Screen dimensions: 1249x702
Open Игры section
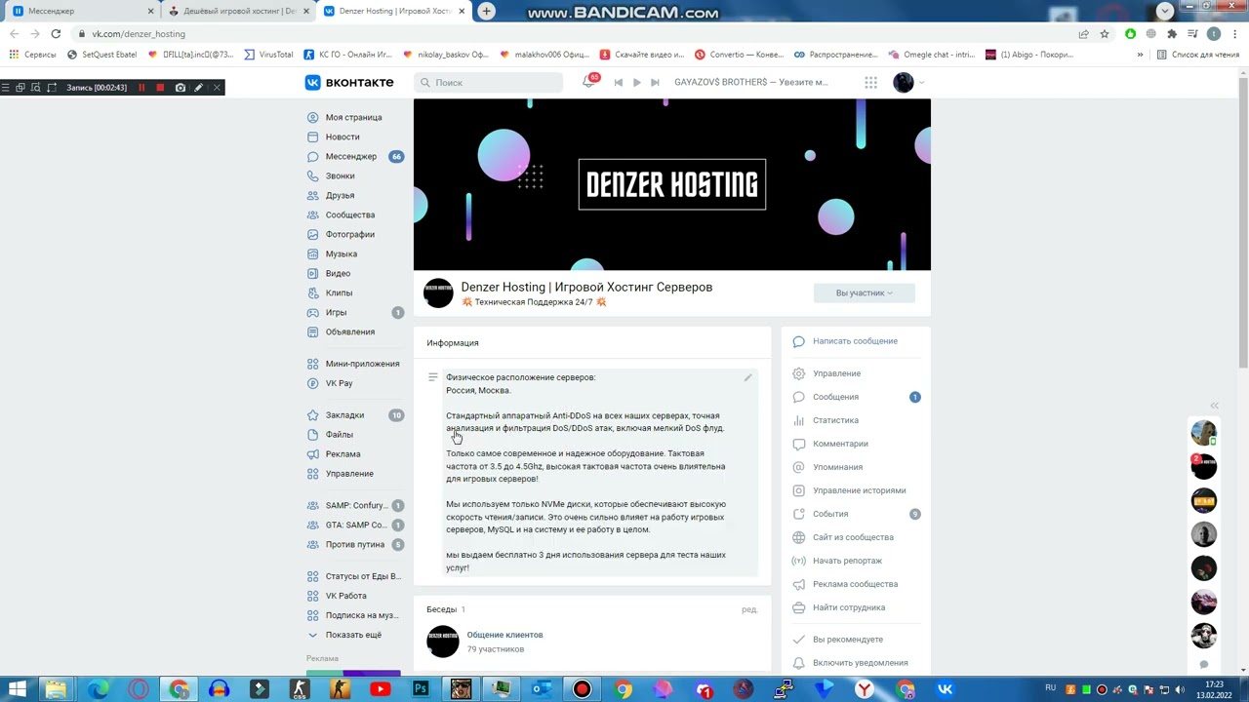pos(336,312)
